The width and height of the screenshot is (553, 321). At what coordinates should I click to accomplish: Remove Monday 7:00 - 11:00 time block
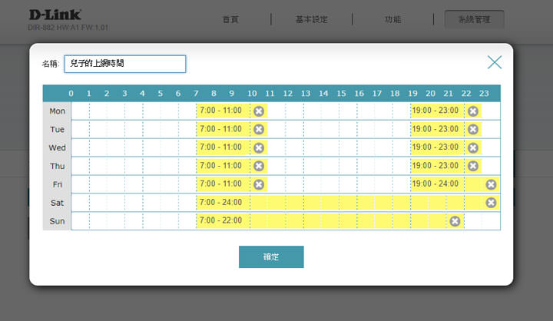[x=259, y=111]
